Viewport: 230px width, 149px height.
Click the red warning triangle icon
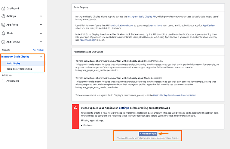point(75,108)
